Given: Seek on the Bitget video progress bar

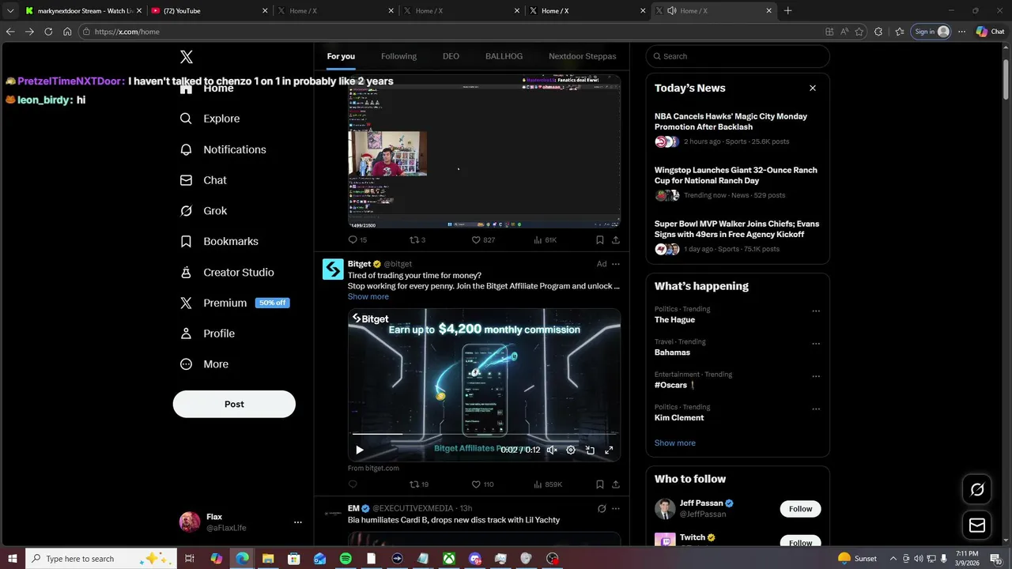Looking at the screenshot, I should [x=484, y=434].
